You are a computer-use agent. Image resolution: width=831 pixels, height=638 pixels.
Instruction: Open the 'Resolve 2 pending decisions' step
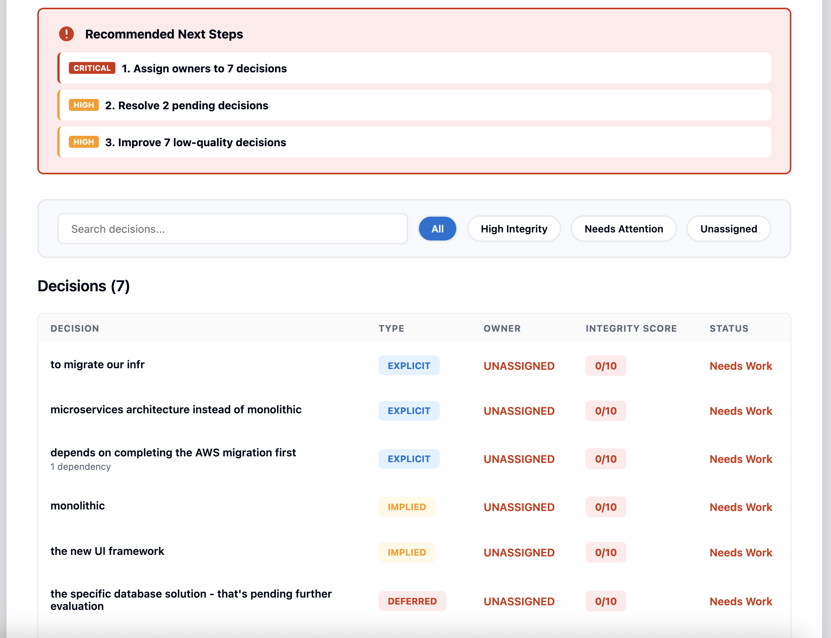pos(187,105)
